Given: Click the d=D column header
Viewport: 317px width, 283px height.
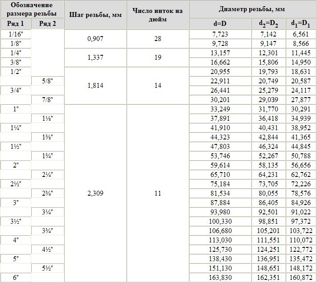Looking at the screenshot, I should (220, 24).
